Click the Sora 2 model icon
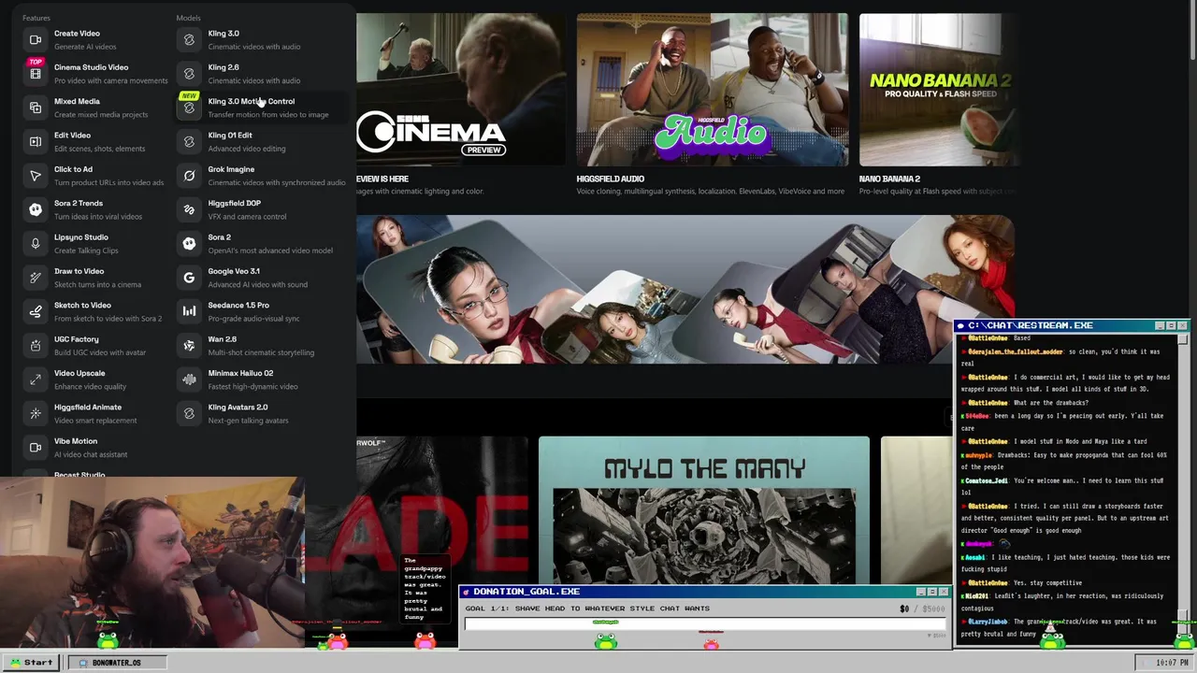 point(189,243)
